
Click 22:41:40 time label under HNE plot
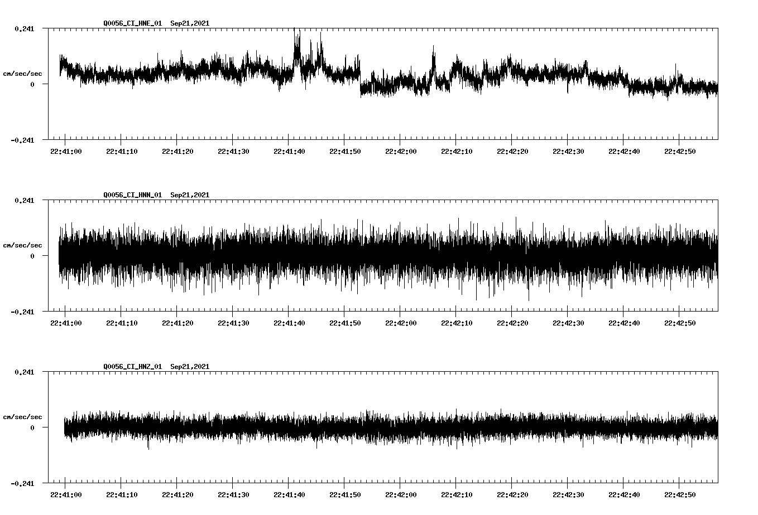[x=289, y=151]
